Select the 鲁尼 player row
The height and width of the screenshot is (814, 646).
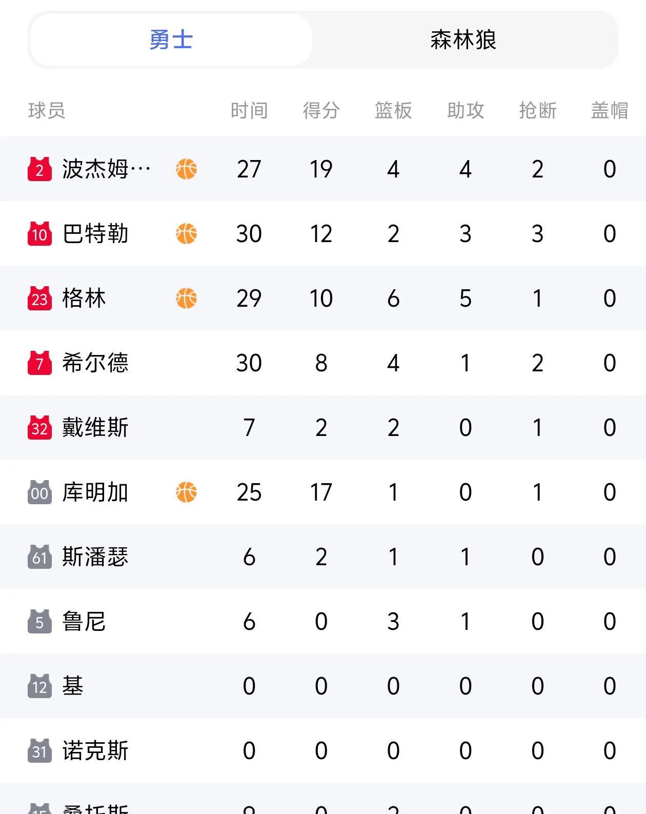coord(323,621)
